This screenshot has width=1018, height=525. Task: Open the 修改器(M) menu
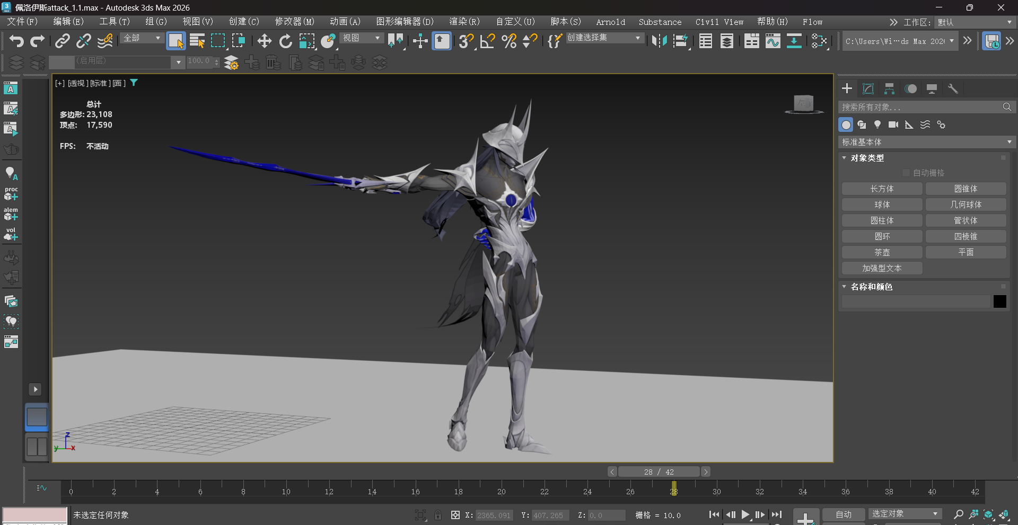point(295,22)
